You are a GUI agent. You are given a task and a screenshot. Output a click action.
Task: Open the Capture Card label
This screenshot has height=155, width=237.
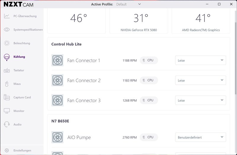pyautogui.click(x=22, y=97)
